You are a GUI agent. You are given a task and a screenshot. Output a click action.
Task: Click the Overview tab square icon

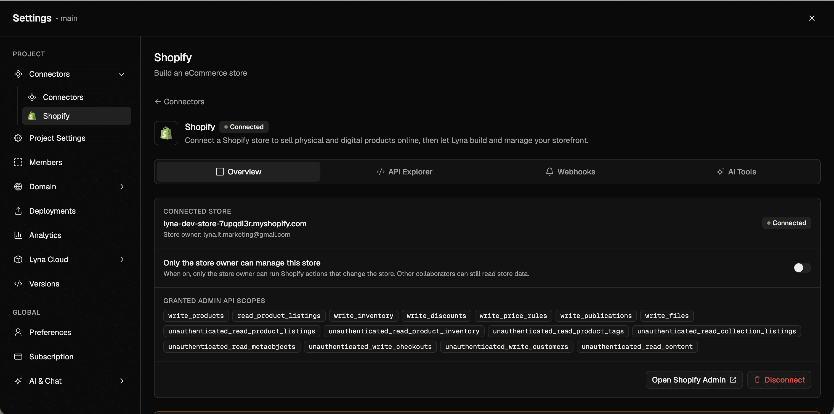[220, 172]
